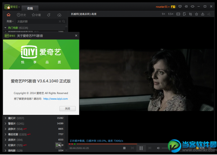Skip to next video
The height and width of the screenshot is (155, 217).
click(150, 148)
